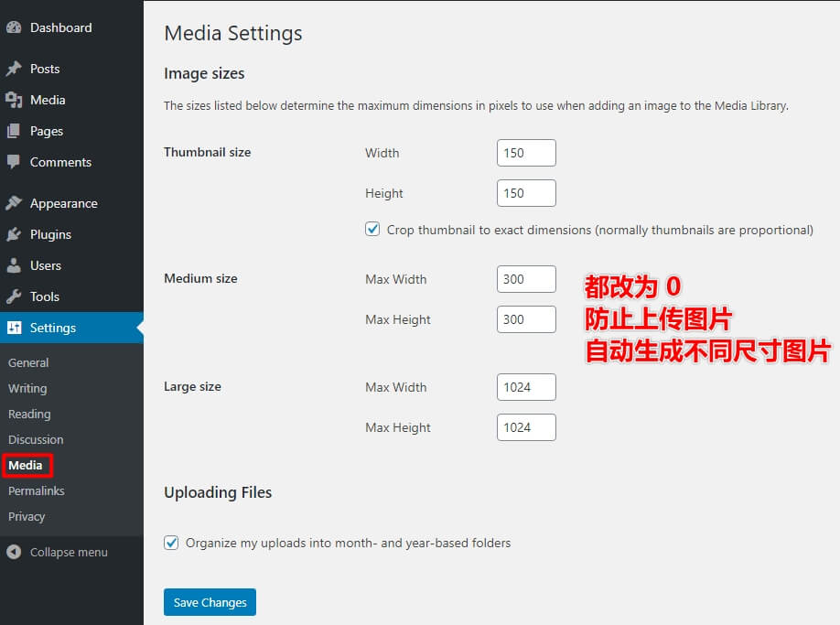Select the Settings menu label

pyautogui.click(x=52, y=328)
